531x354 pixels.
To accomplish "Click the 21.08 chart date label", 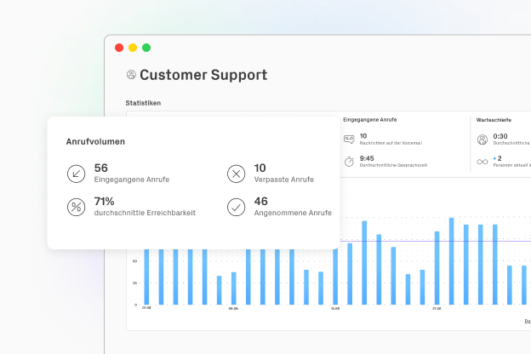I will 437,308.
